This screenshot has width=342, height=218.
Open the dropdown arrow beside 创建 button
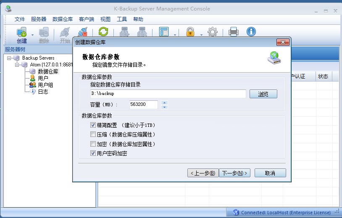click(x=32, y=35)
